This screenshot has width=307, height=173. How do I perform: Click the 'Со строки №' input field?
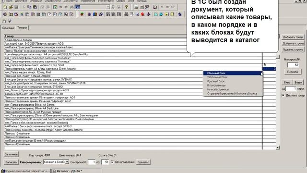[x=92, y=162]
